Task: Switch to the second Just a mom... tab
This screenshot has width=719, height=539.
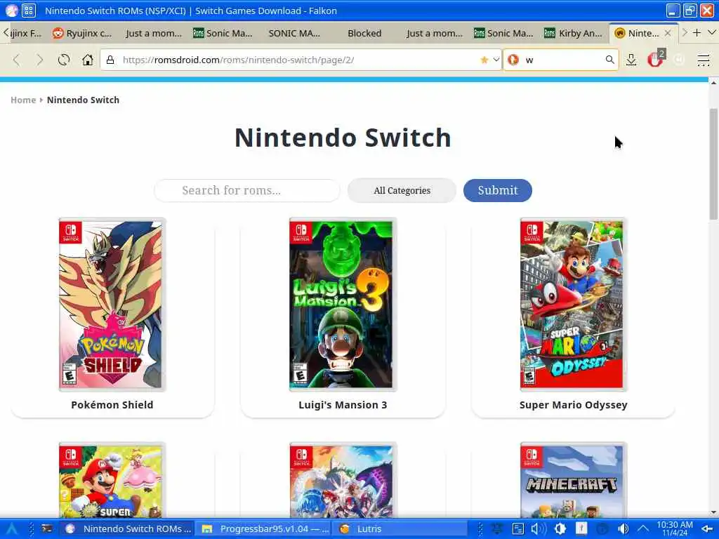Action: pyautogui.click(x=434, y=33)
